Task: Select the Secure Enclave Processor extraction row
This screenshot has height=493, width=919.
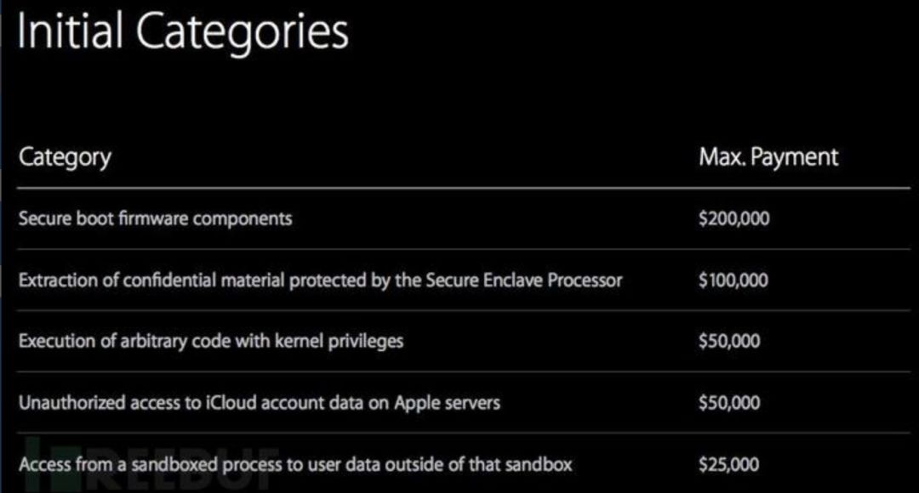Action: click(x=320, y=280)
